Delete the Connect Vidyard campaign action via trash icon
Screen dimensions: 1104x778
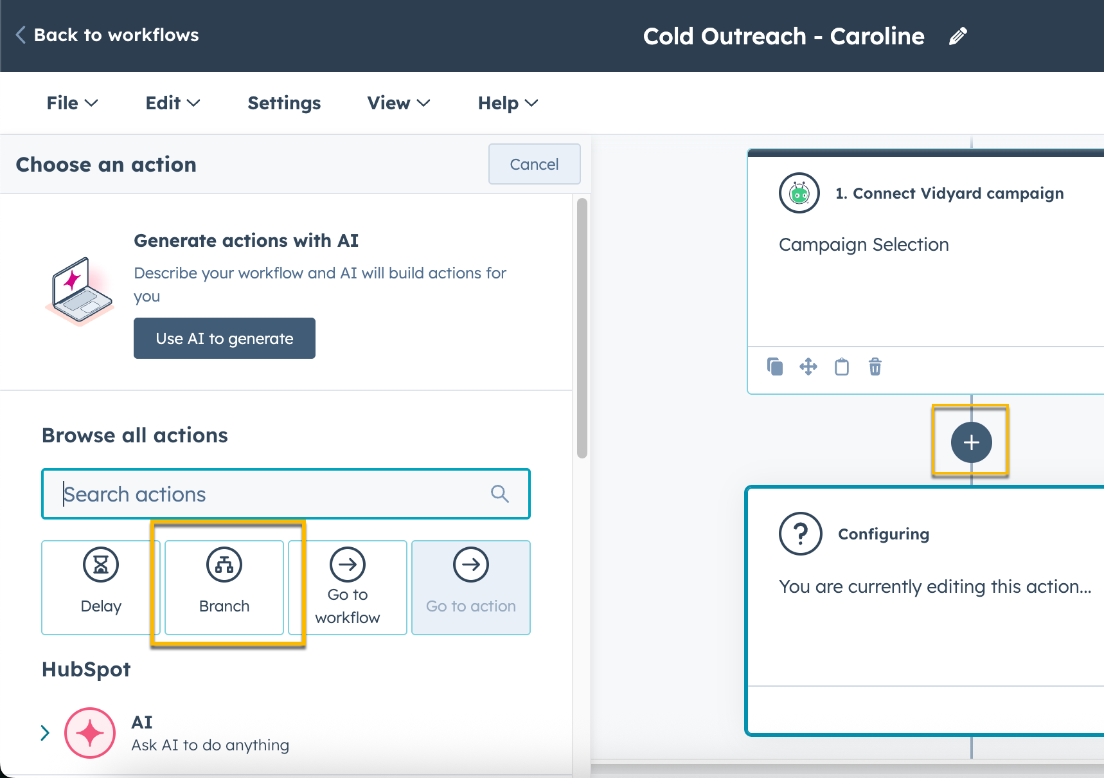(x=875, y=366)
